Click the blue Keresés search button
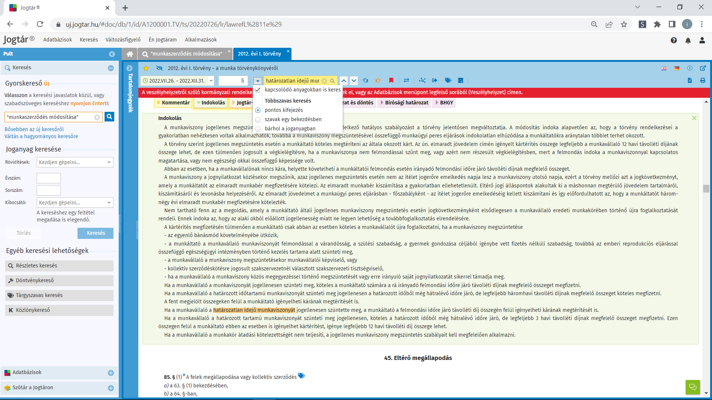This screenshot has height=400, width=712. pos(96,233)
